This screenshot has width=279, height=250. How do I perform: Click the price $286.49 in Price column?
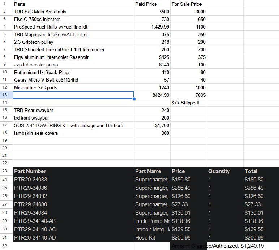(x=188, y=188)
